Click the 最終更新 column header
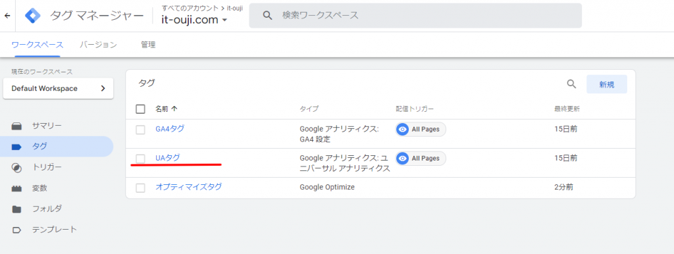This screenshot has height=254, width=674. coord(567,109)
